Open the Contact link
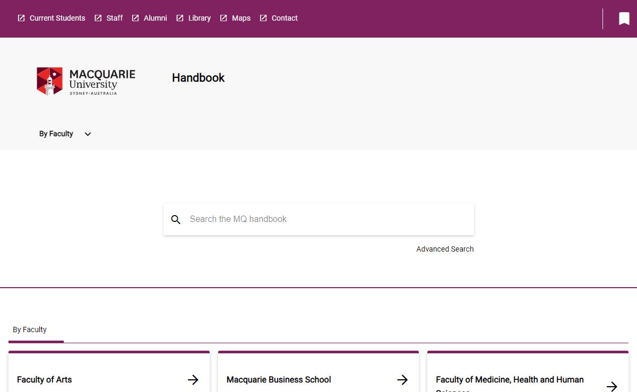The width and height of the screenshot is (637, 392). coord(285,18)
